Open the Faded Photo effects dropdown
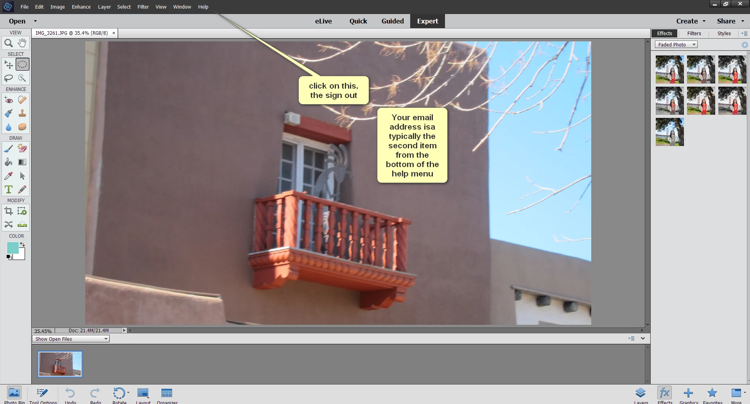This screenshot has height=404, width=750. pos(676,44)
